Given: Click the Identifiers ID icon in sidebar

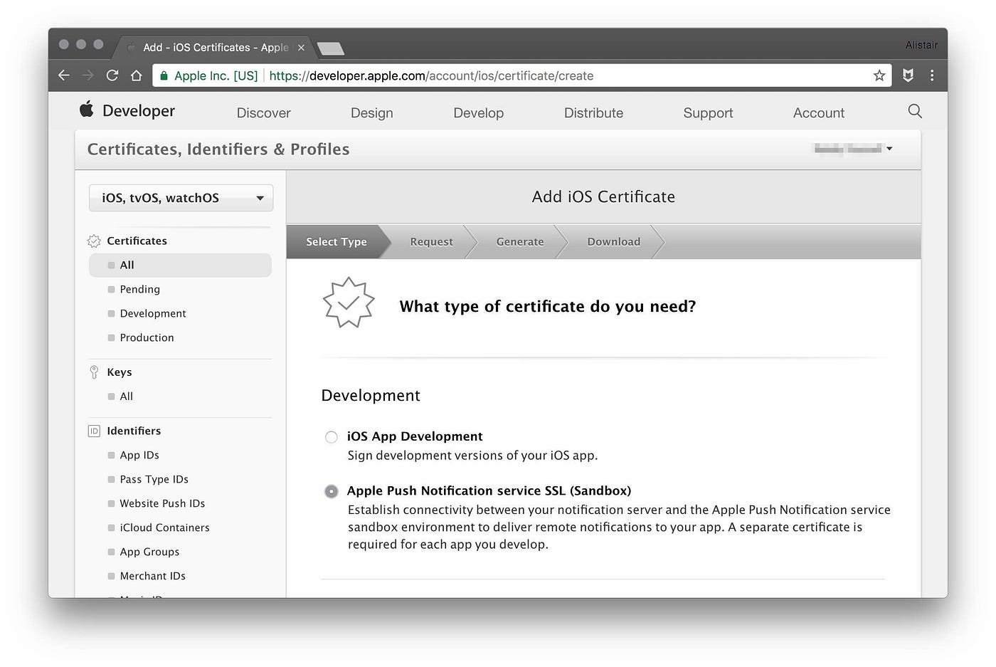Looking at the screenshot, I should point(94,431).
